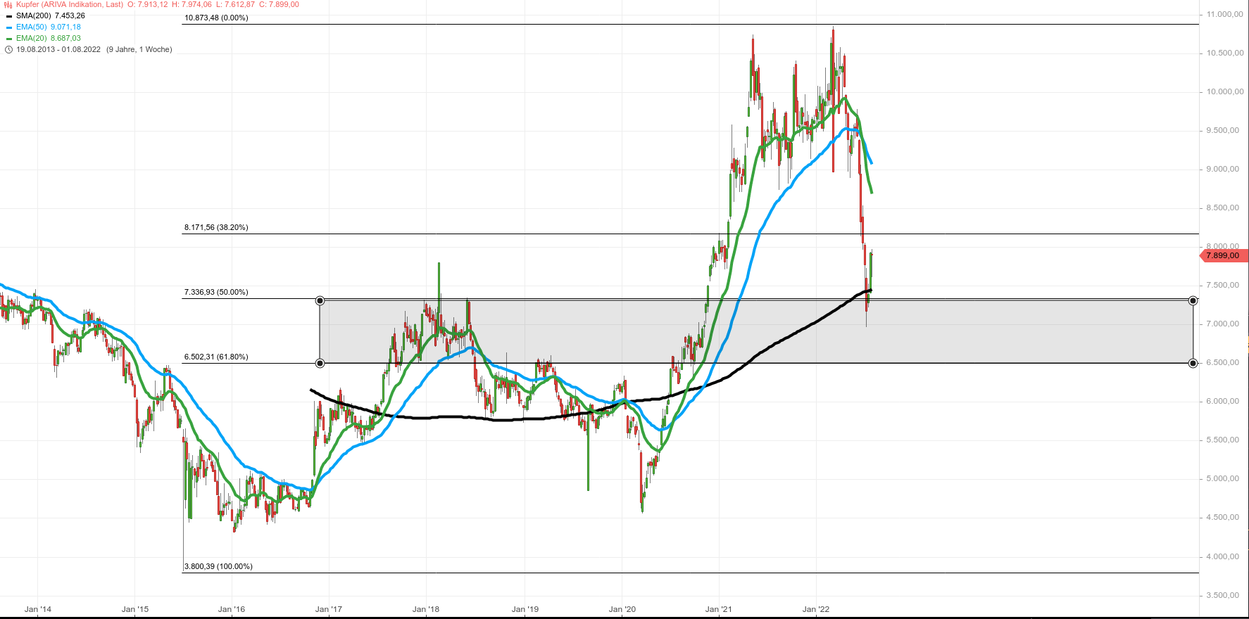Click the blue EMA(50) color dash
This screenshot has height=619, width=1249.
tap(9, 27)
